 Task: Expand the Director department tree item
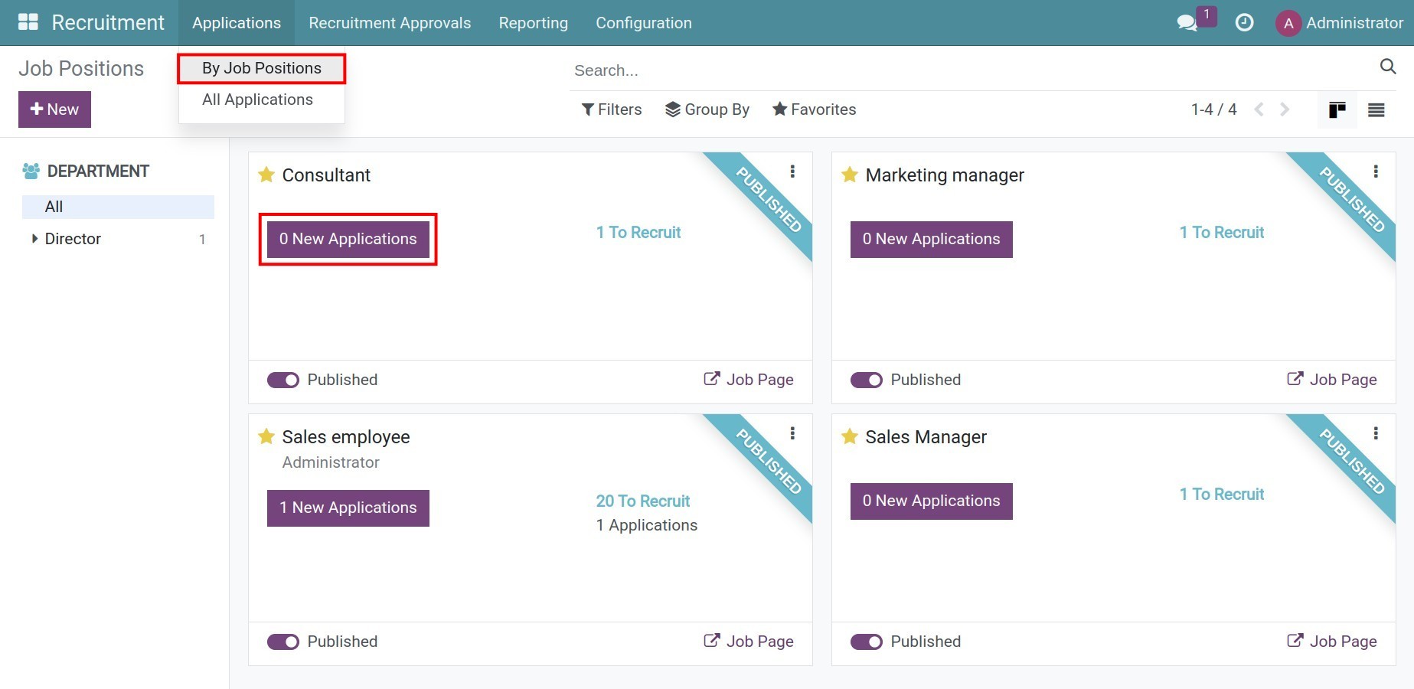tap(34, 239)
